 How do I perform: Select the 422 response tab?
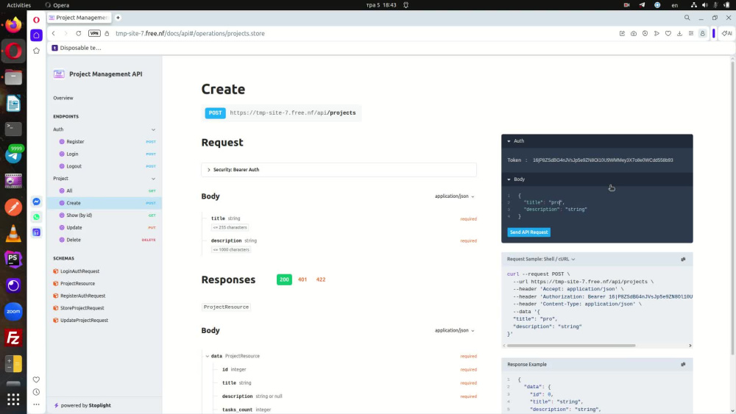coord(321,279)
